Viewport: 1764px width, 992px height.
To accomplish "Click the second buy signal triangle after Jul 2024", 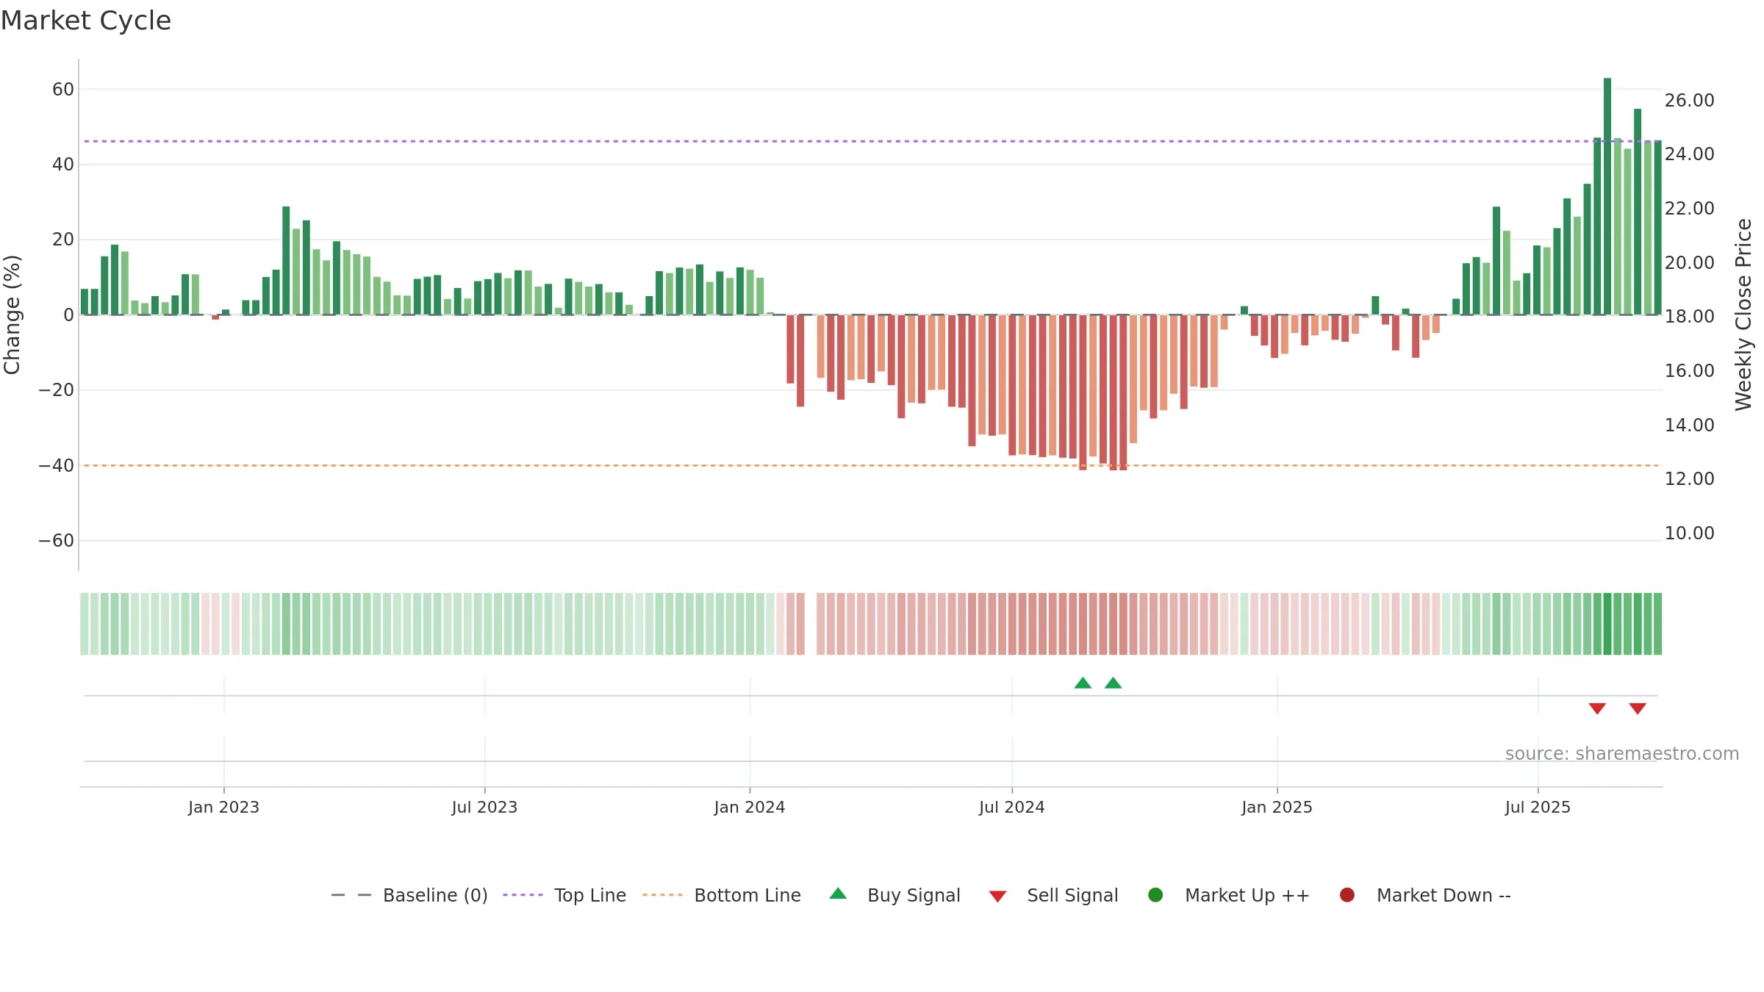I will (x=1114, y=683).
